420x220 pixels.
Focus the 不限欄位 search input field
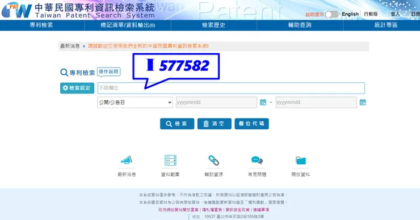tap(231, 88)
